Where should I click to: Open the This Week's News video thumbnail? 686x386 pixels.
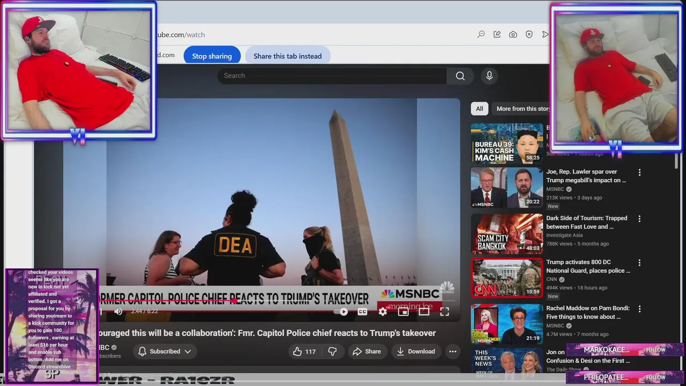coord(507,365)
